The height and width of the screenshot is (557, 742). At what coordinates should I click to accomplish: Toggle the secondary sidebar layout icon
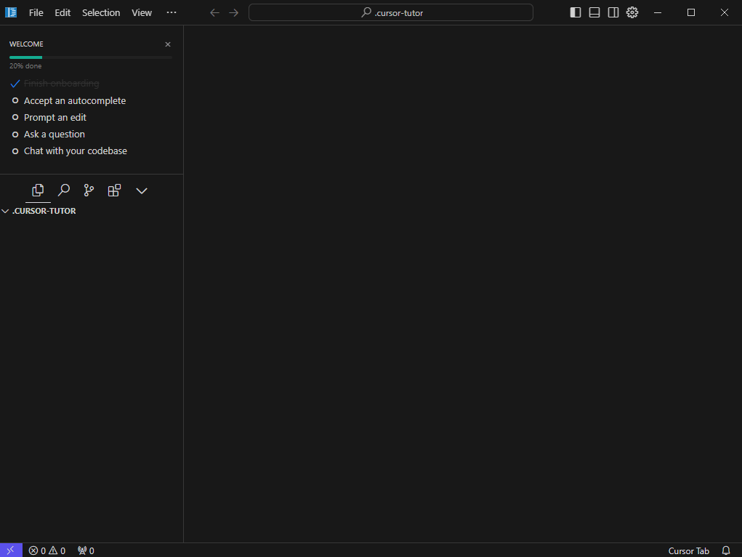pos(613,13)
